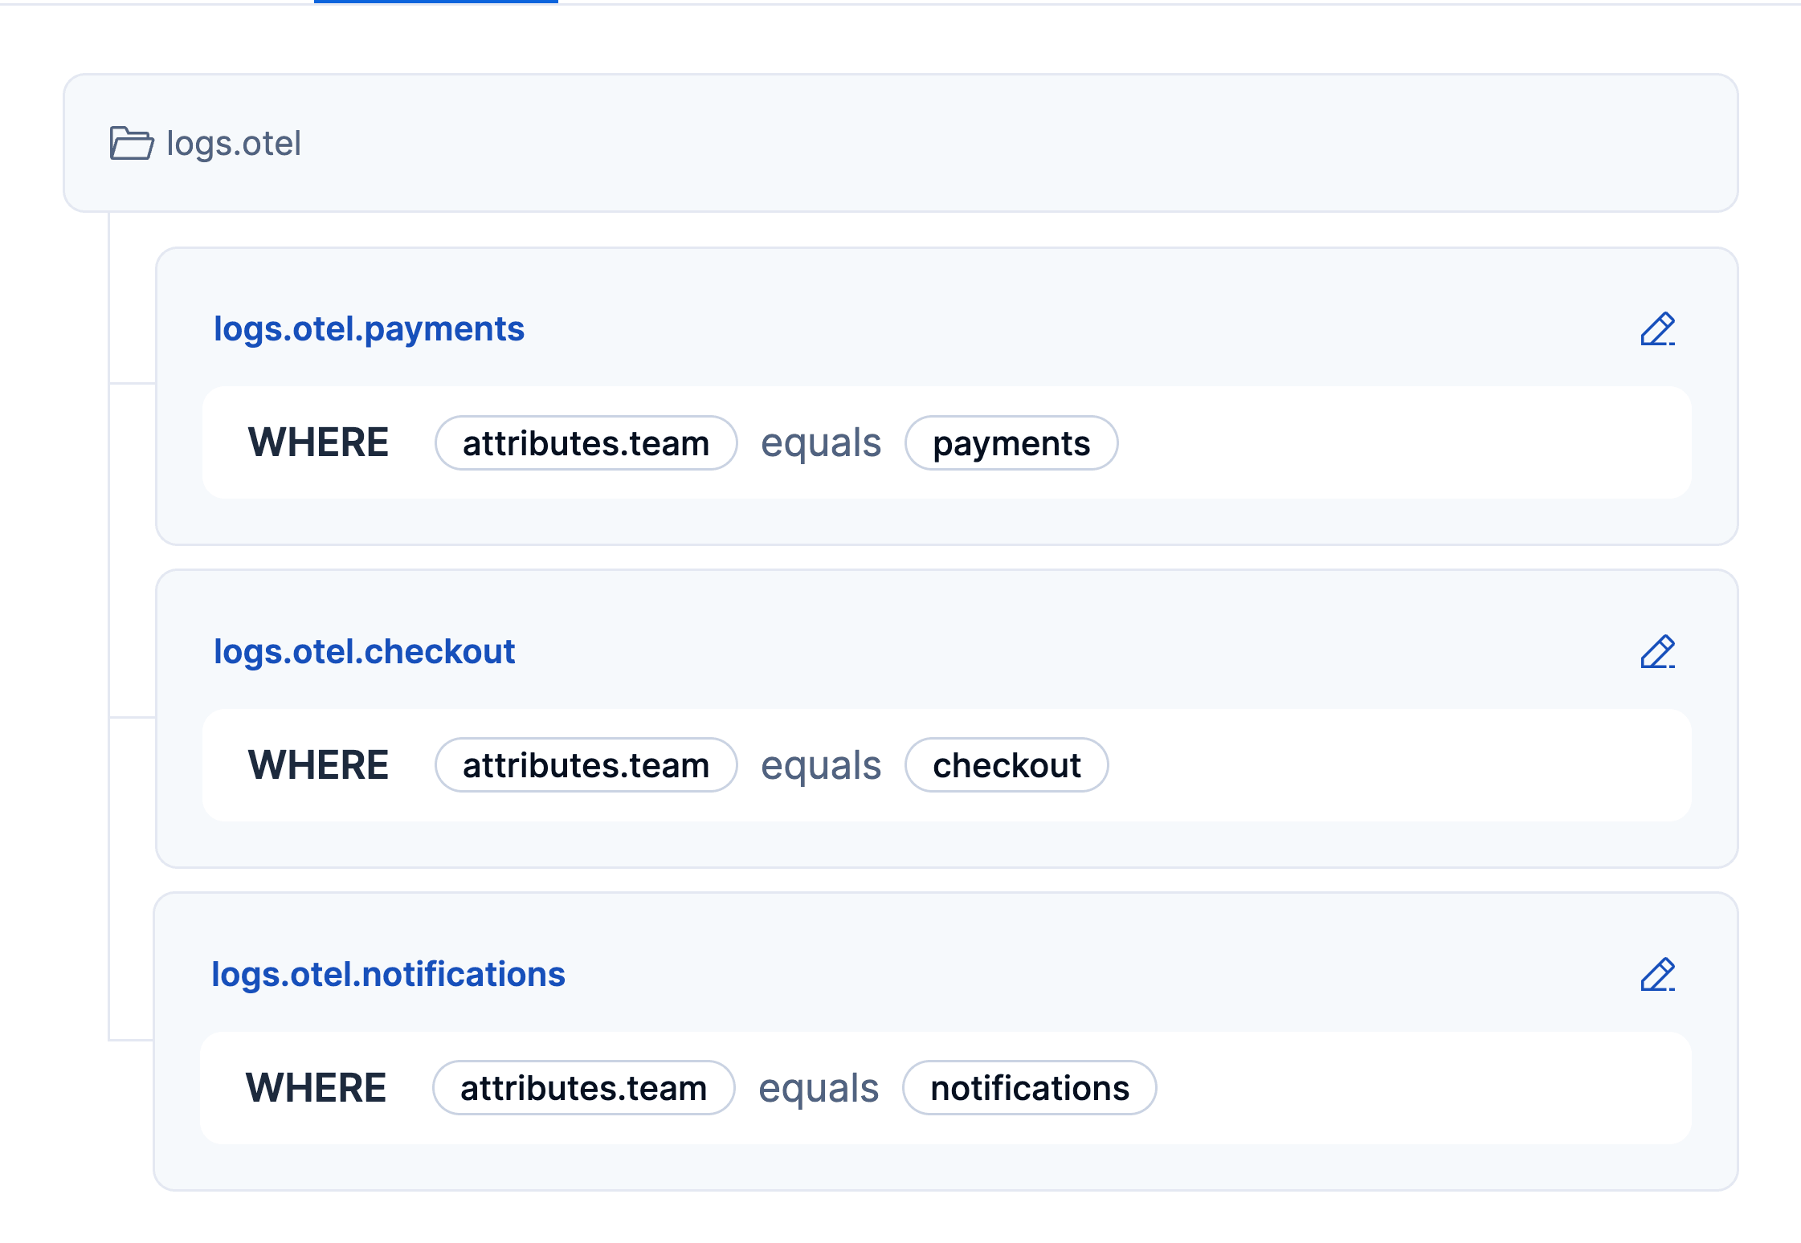Click WHERE label in payments condition
1801x1243 pixels.
coord(318,443)
